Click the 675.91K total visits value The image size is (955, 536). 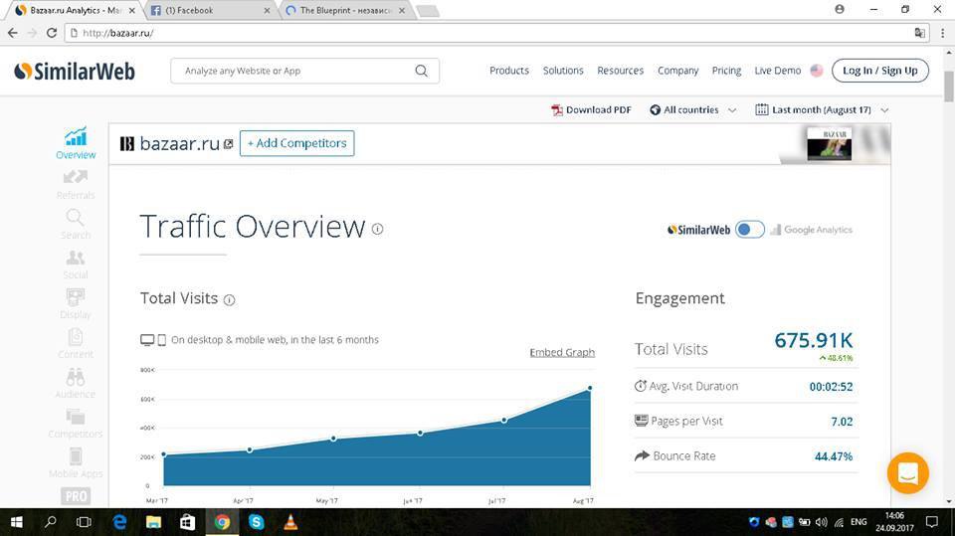813,340
